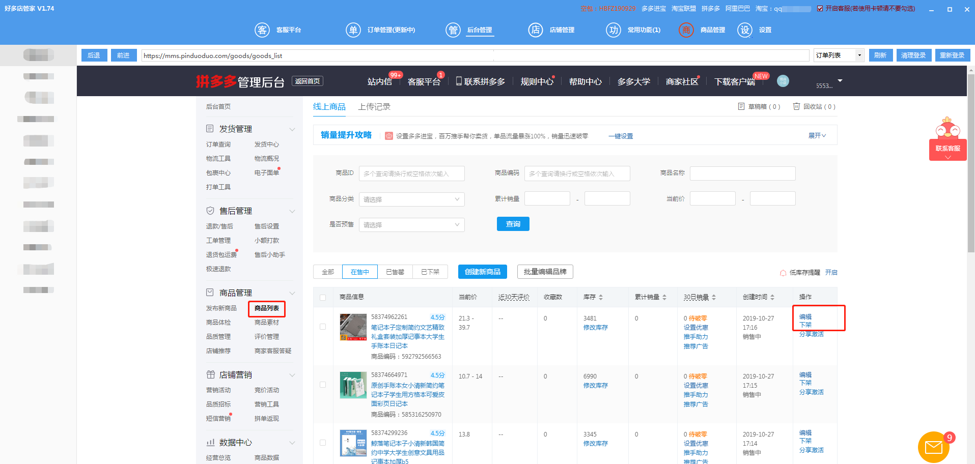The height and width of the screenshot is (464, 975).
Task: Click the 商品管理 sidebar section icon
Action: point(210,293)
